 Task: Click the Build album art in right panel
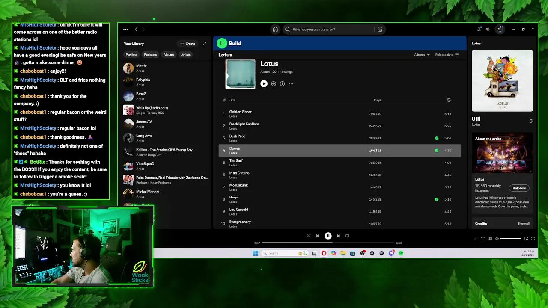502,81
